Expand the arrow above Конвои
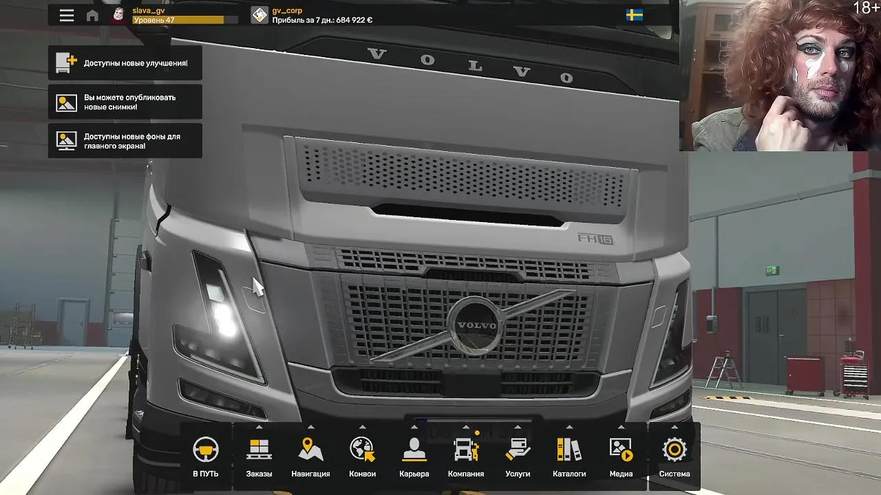881x495 pixels. click(362, 427)
